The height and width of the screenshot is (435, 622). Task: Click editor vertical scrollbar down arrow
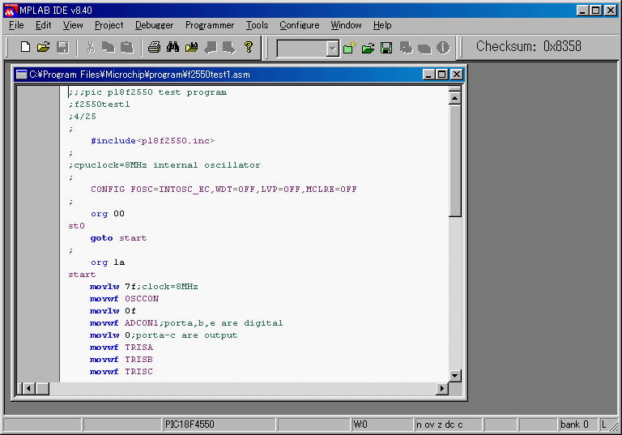(454, 376)
